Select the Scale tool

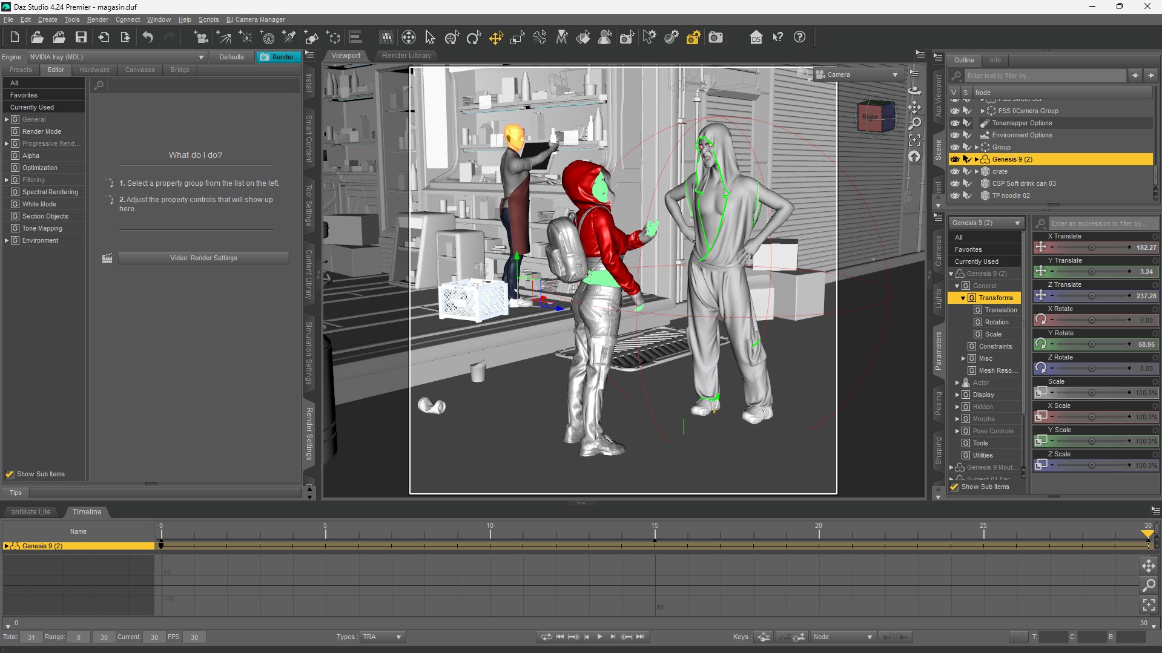pyautogui.click(x=518, y=38)
